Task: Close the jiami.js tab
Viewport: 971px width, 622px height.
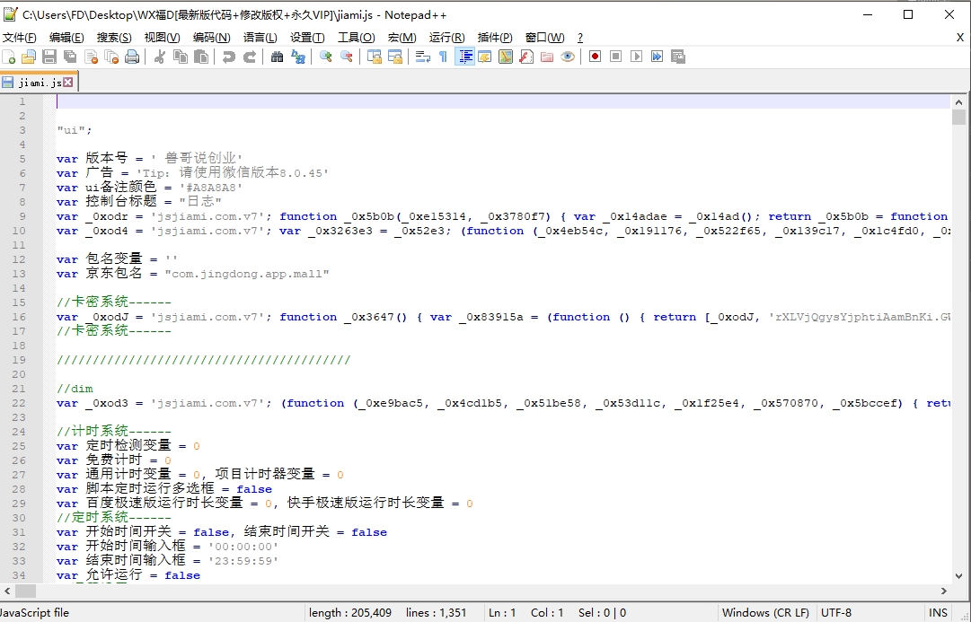Action: (x=68, y=83)
